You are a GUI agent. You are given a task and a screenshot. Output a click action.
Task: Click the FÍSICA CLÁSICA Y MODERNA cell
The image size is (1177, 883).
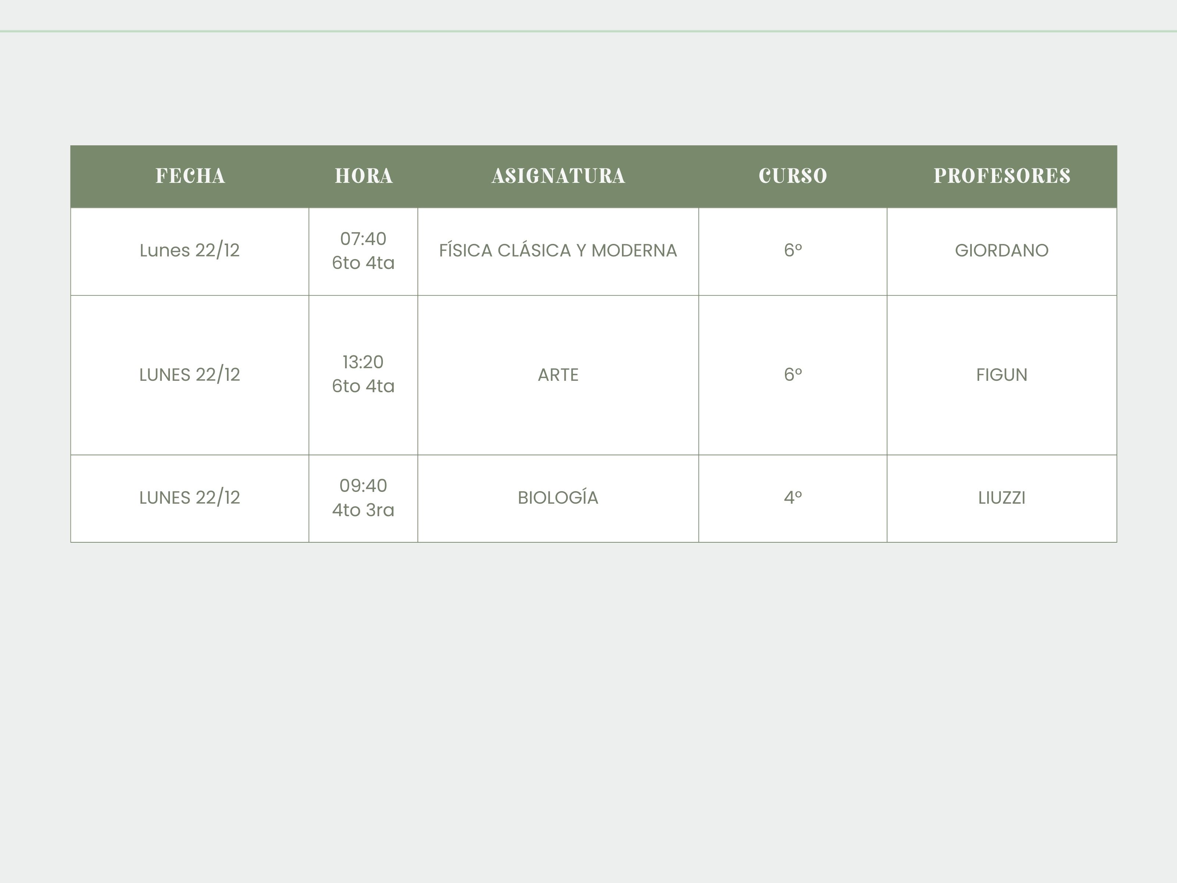click(558, 251)
